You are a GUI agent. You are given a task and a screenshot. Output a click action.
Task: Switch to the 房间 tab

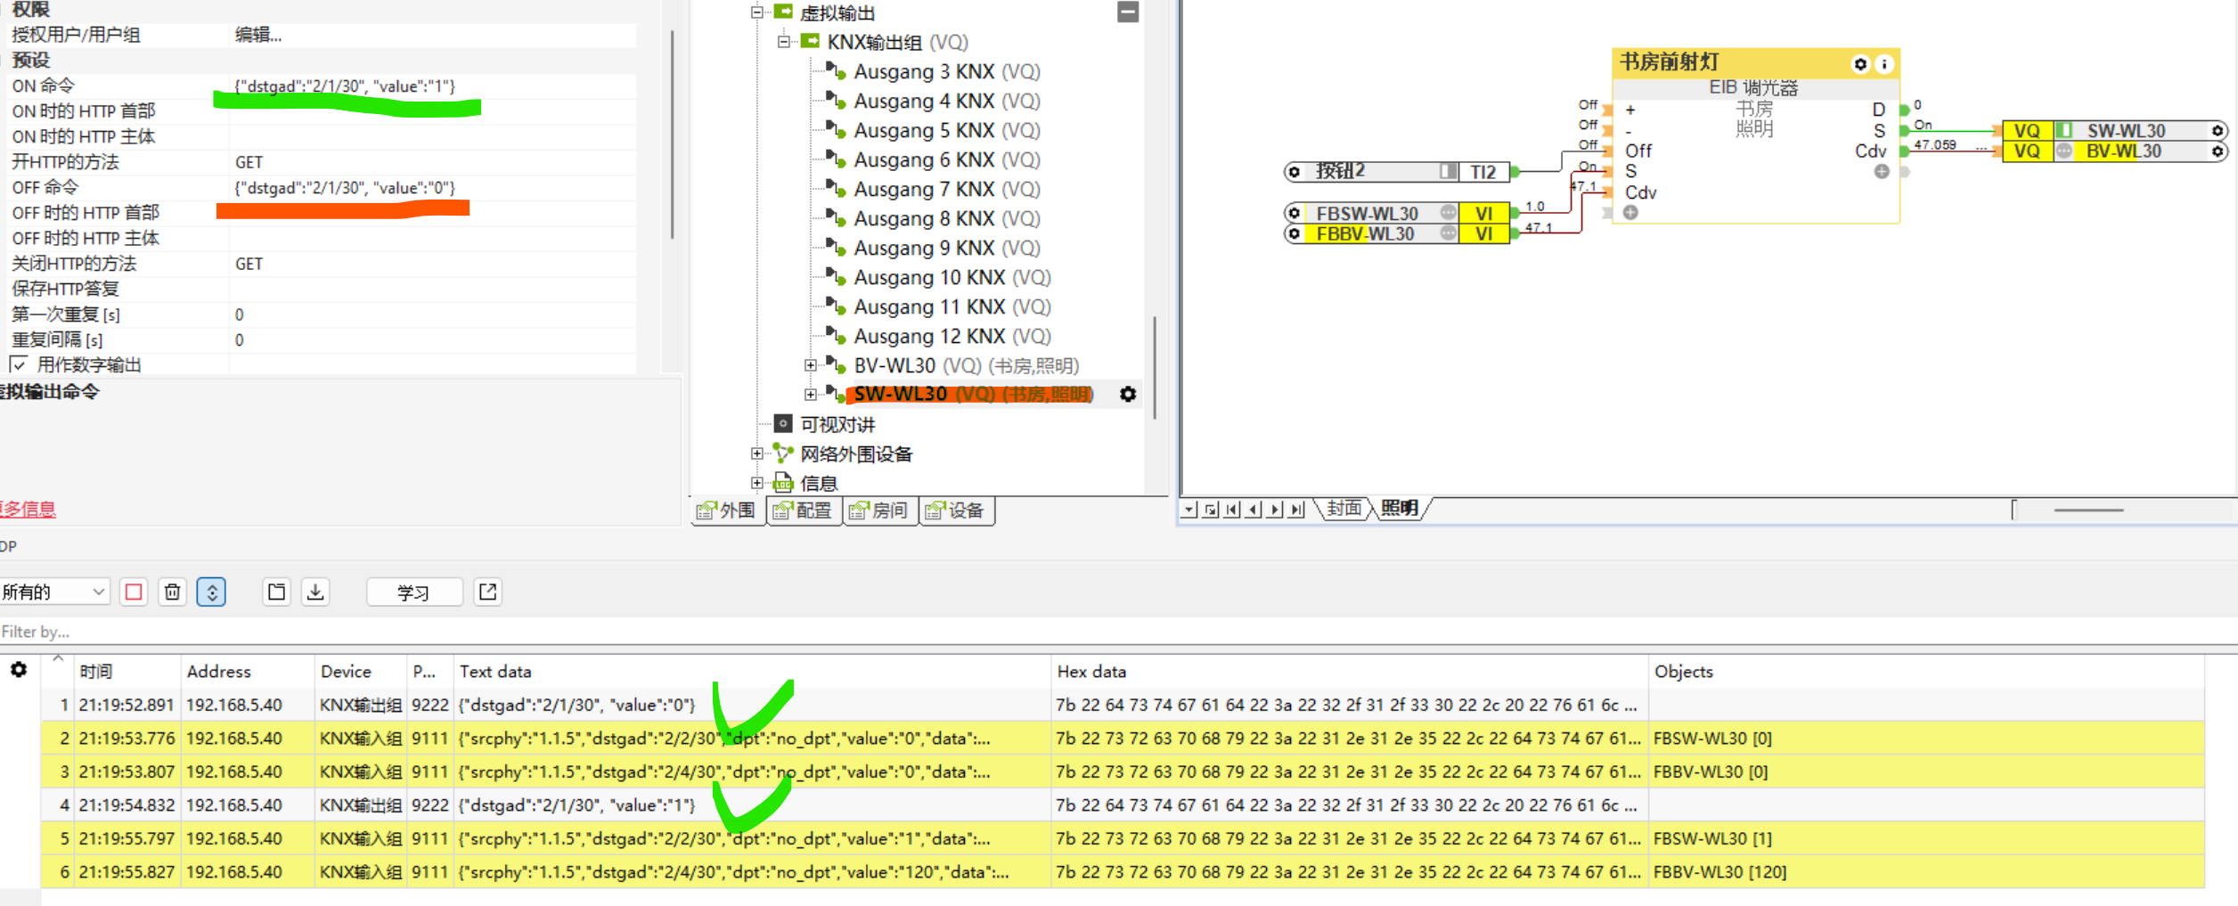point(878,510)
